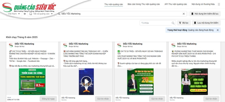Click the magnifier icon in Từ khóa field
225x102 pixels.
[173, 23]
